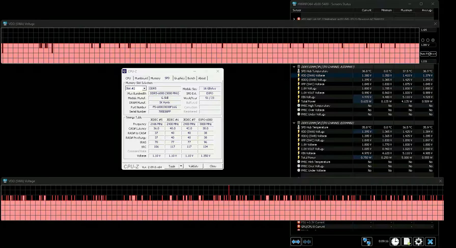Viewport: 456px width, 248px height.
Task: Click the lightning icon beside DIMM #1 Total Power
Action: coord(298,101)
